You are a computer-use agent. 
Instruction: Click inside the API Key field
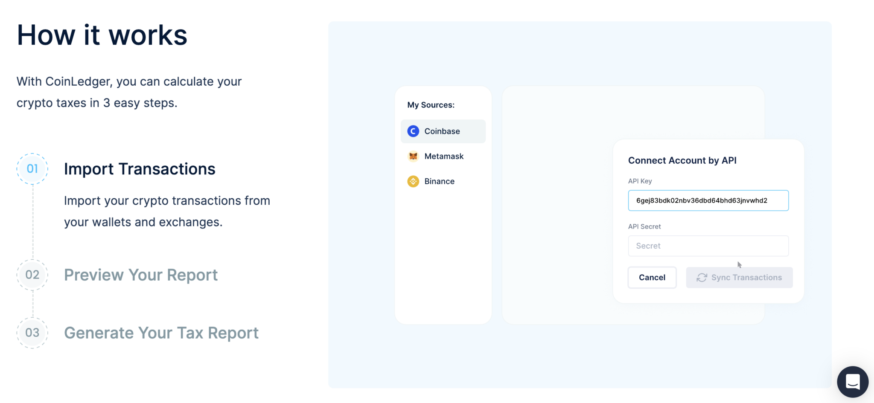[708, 200]
